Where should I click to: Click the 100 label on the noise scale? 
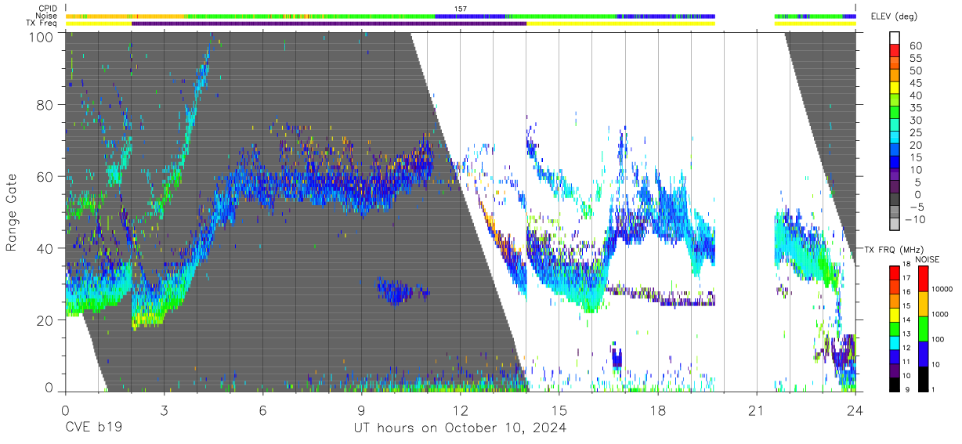938,339
